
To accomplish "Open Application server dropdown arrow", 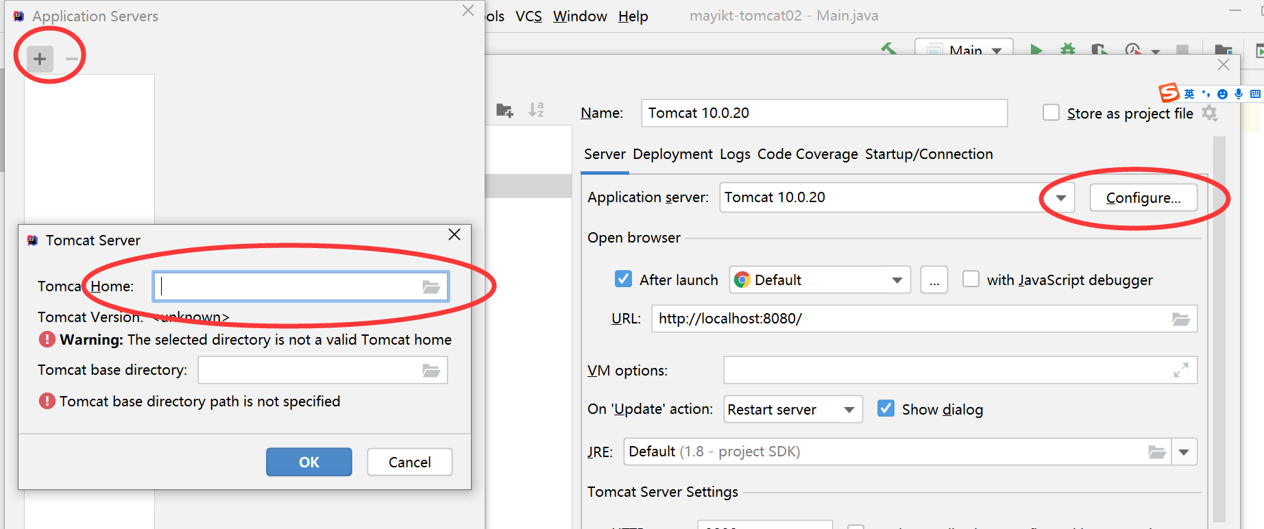I will click(x=1060, y=198).
